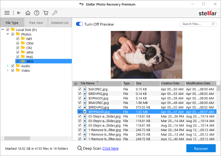Open the hamburger menu

(x=7, y=13)
